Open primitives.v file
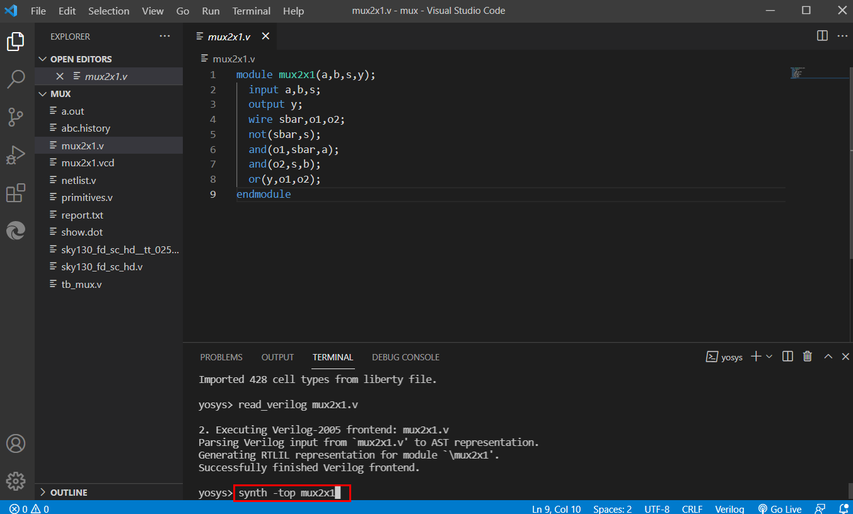Image resolution: width=853 pixels, height=514 pixels. 108,197
